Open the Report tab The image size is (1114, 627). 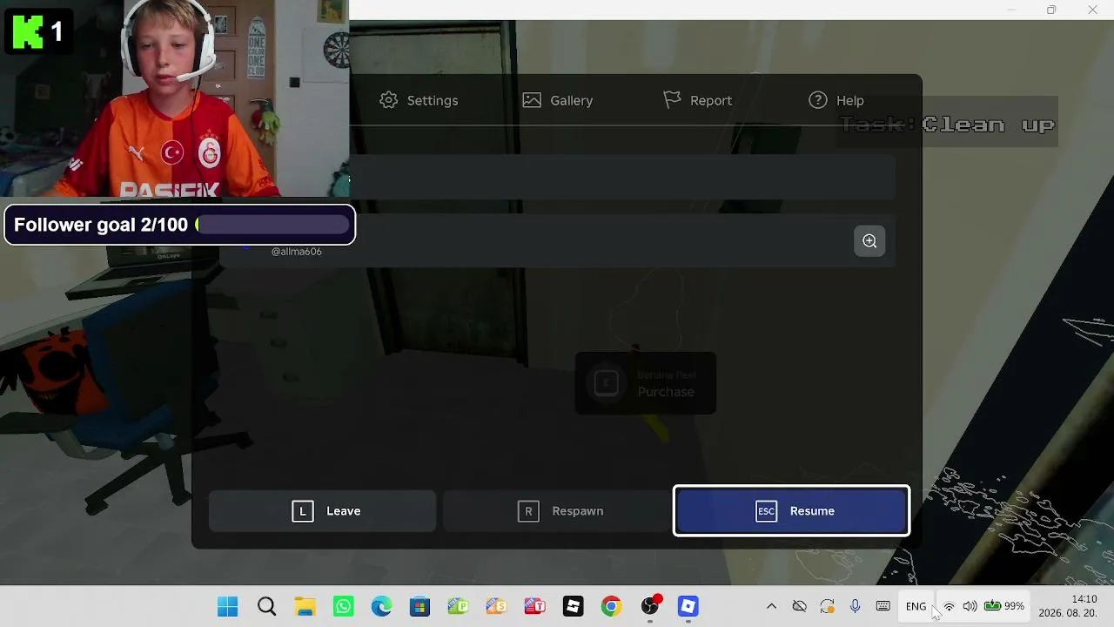pos(697,100)
